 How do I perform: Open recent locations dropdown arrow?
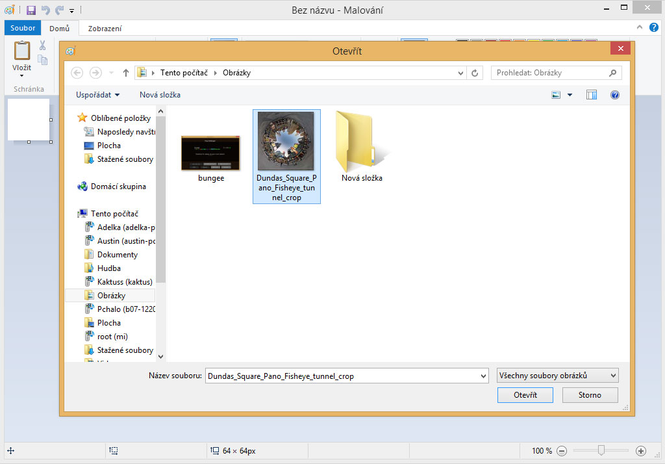[x=112, y=73]
